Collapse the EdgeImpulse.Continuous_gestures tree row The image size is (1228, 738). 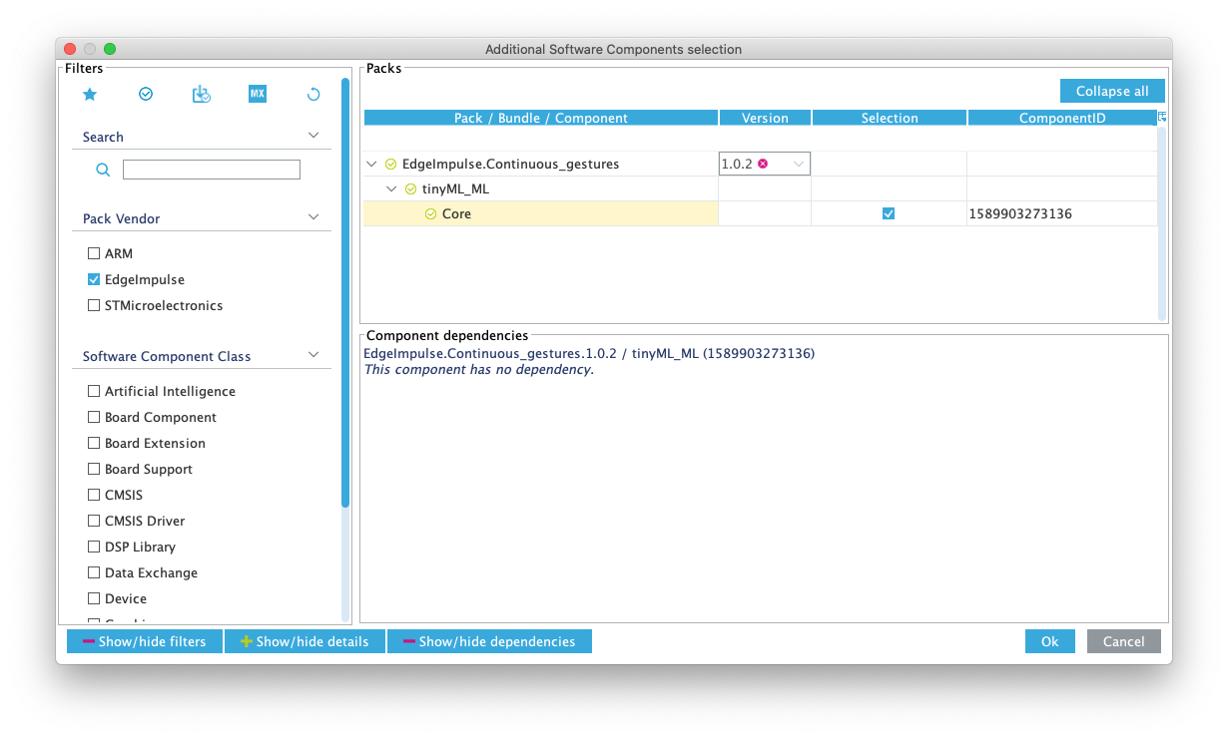372,164
